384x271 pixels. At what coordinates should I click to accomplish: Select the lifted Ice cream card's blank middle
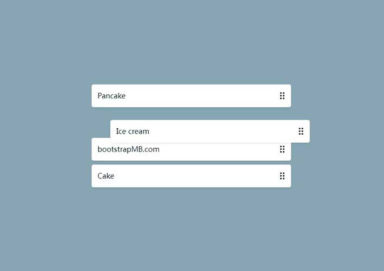coord(222,131)
